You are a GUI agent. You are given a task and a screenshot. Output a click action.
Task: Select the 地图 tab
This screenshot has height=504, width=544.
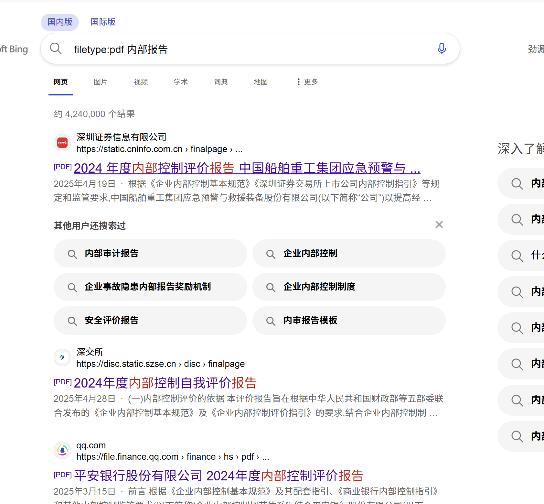261,82
